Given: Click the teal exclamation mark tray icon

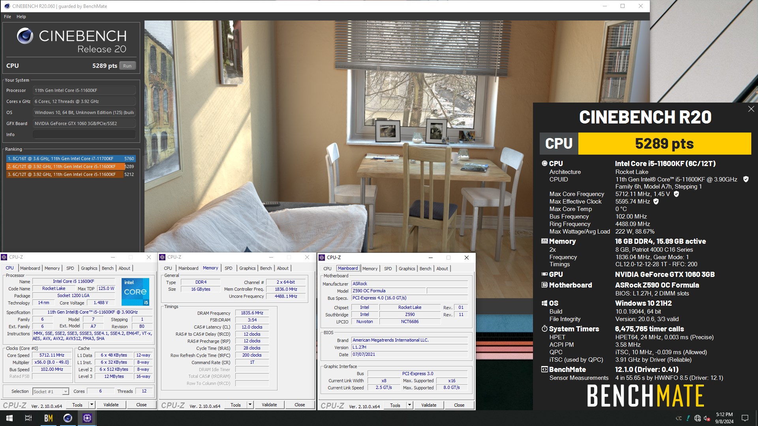Looking at the screenshot, I should tap(688, 418).
